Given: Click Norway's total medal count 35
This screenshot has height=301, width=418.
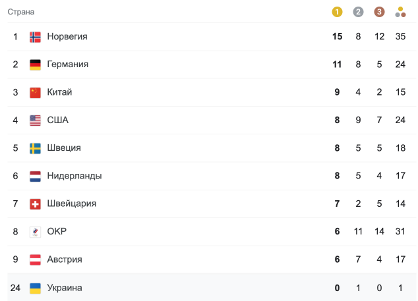Looking at the screenshot, I should point(400,37).
